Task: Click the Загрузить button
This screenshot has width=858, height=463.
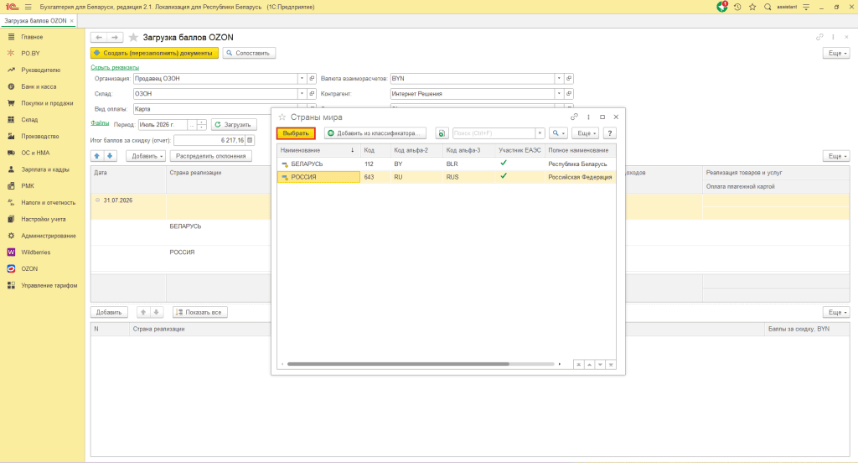Action: pos(235,125)
